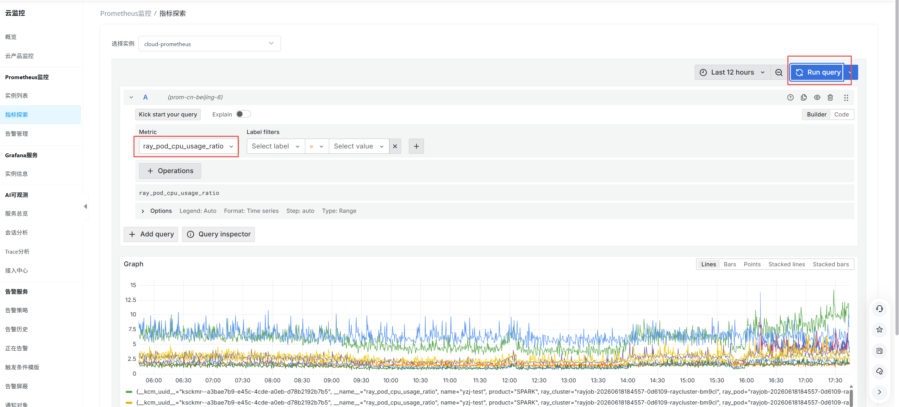Open 概览 in the sidebar
899x407 pixels.
[x=11, y=37]
